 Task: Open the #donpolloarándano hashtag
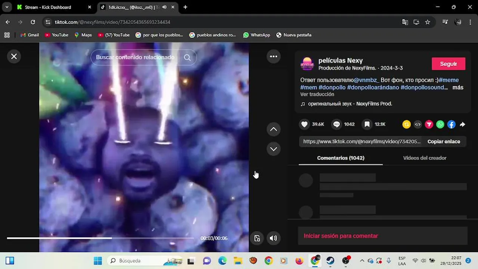pyautogui.click(x=373, y=87)
